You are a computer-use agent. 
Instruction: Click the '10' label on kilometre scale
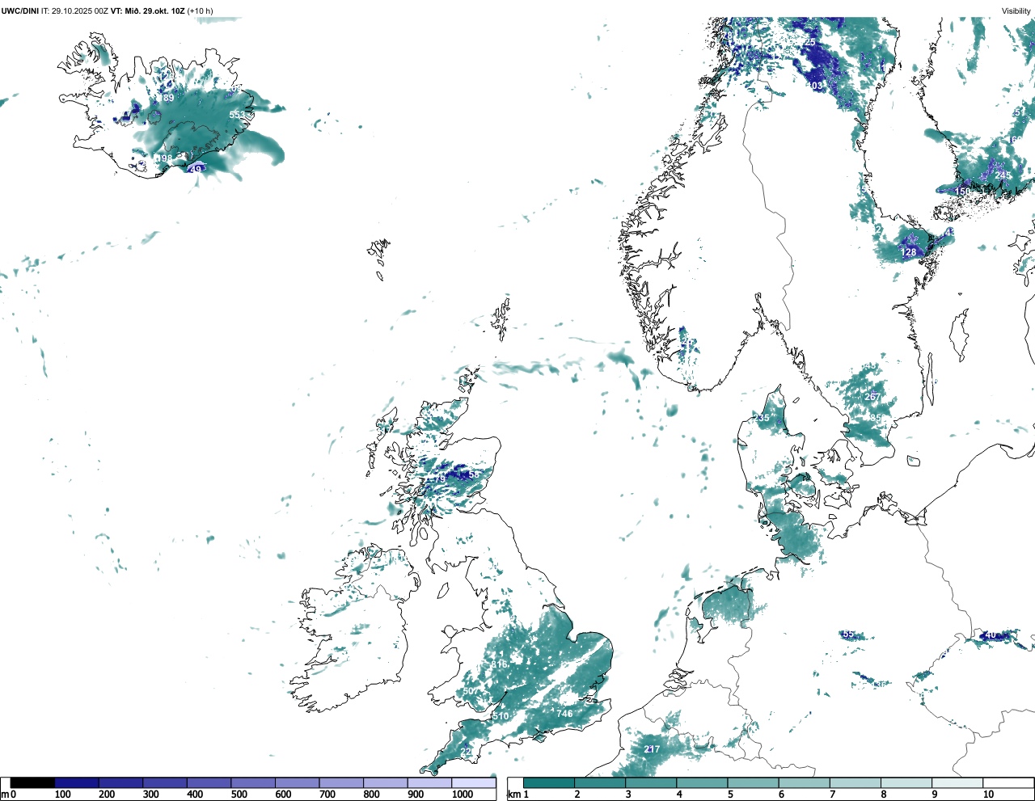click(989, 795)
